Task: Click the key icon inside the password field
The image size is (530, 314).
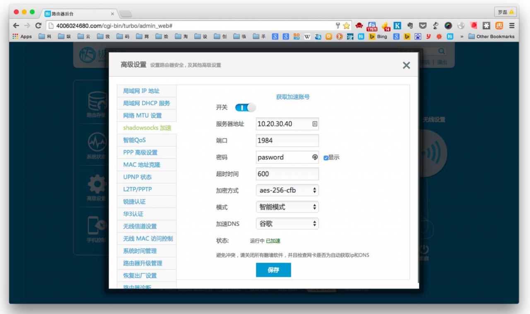Action: coord(314,157)
